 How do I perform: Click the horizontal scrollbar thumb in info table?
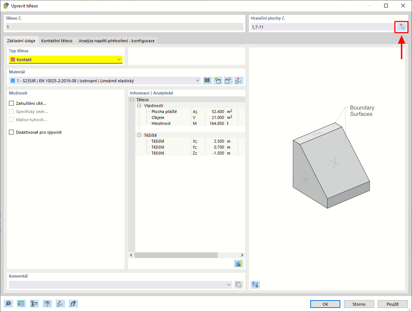[176, 255]
